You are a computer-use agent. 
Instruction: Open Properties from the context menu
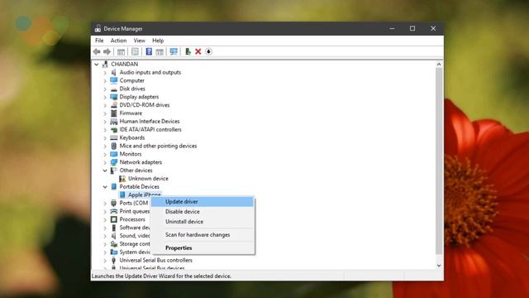tap(203, 248)
